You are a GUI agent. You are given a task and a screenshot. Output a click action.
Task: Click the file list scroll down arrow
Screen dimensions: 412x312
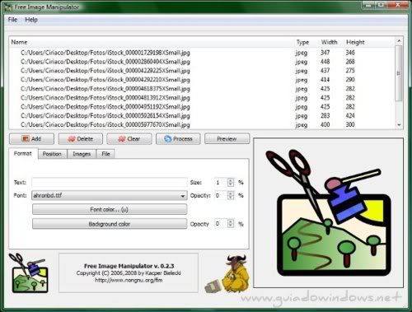pos(399,125)
